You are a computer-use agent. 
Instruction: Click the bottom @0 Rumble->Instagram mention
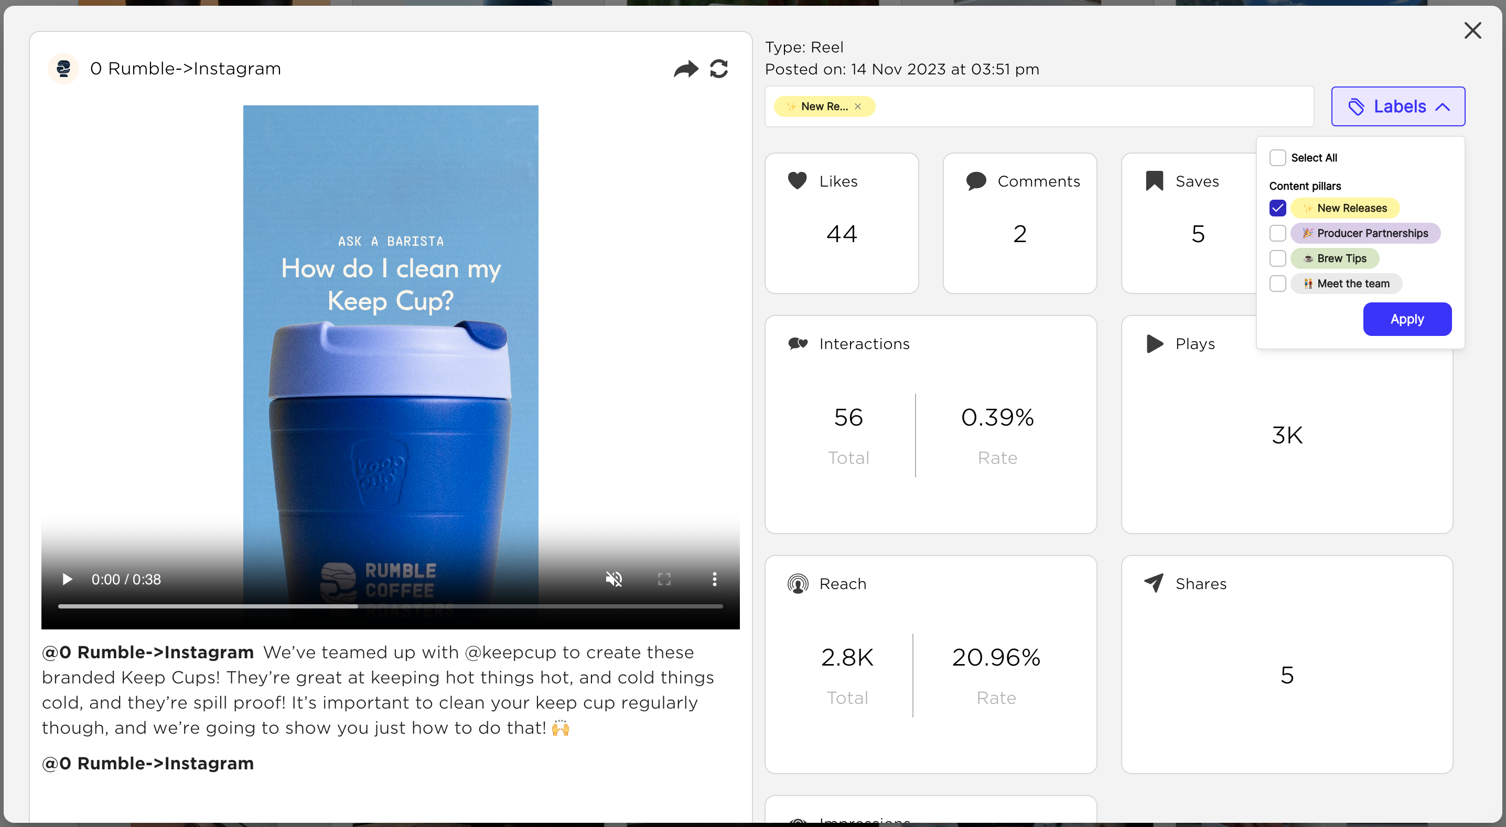click(147, 763)
